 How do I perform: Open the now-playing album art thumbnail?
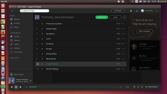click(11, 81)
